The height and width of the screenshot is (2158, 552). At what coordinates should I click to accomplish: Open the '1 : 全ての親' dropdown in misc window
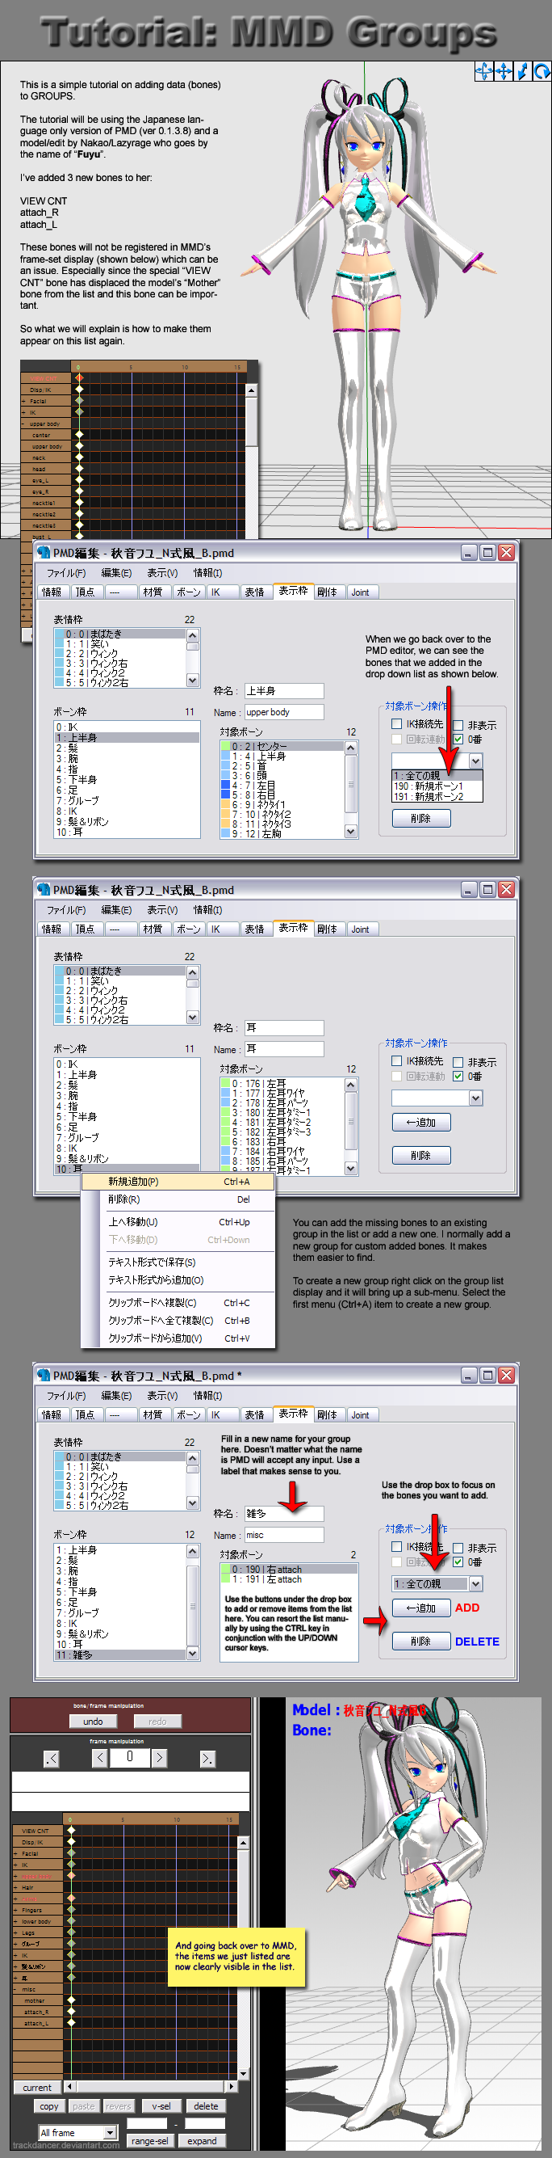(x=475, y=1583)
